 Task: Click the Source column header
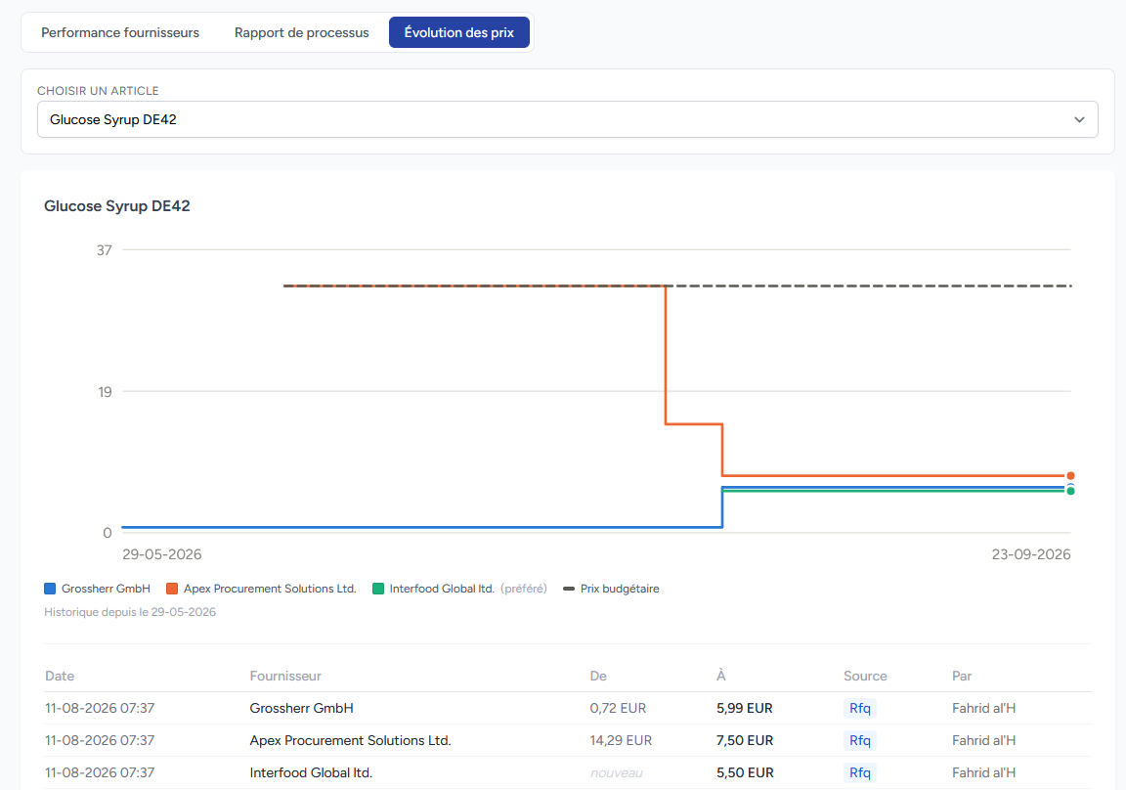tap(865, 676)
